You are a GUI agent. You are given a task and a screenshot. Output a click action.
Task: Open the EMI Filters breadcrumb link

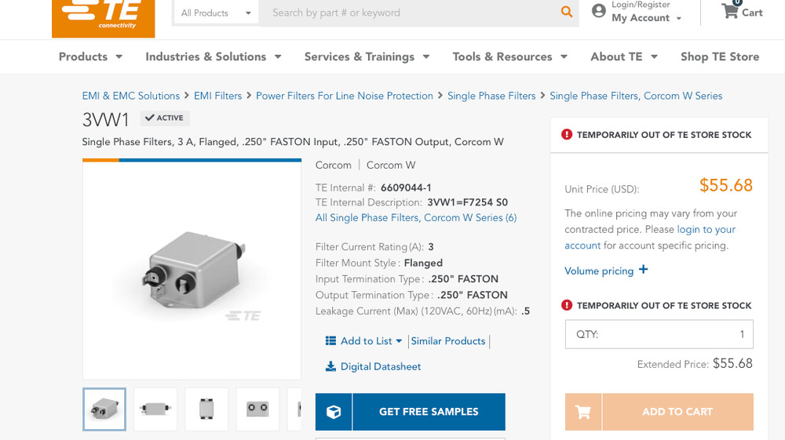(217, 96)
